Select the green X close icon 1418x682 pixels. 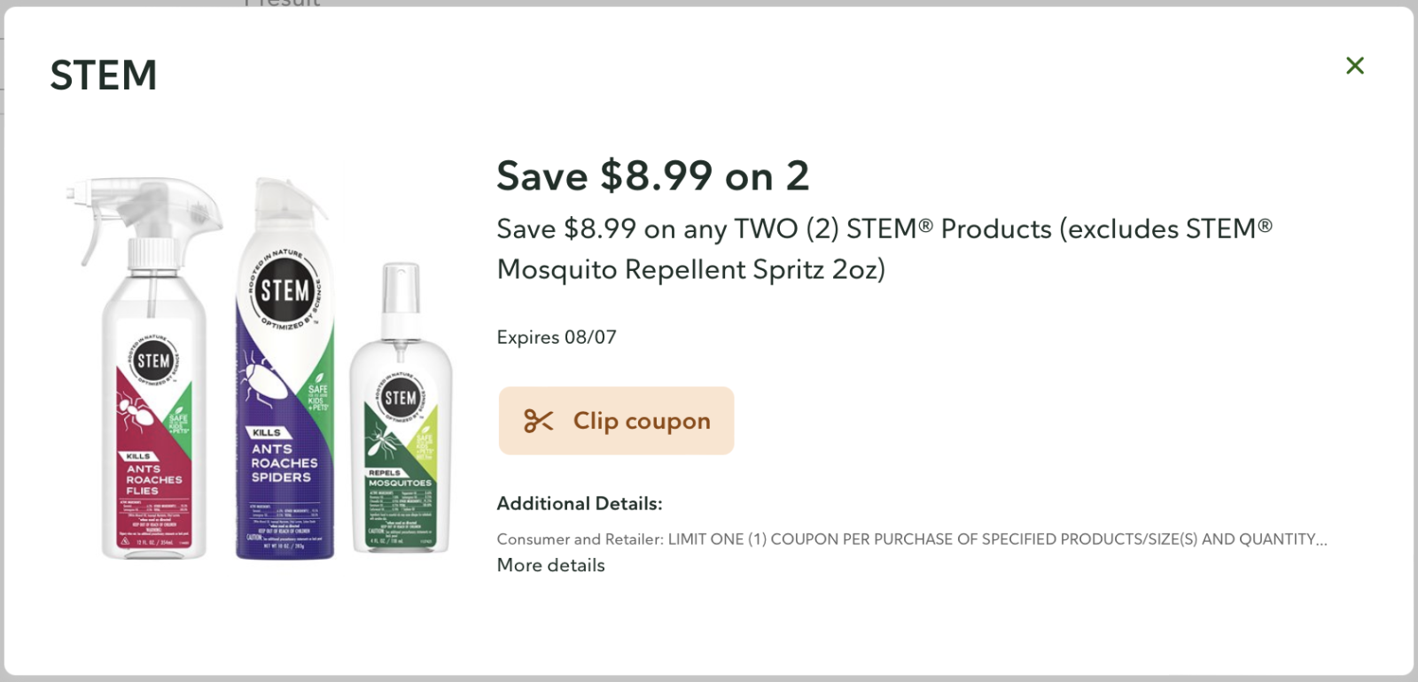[1354, 66]
